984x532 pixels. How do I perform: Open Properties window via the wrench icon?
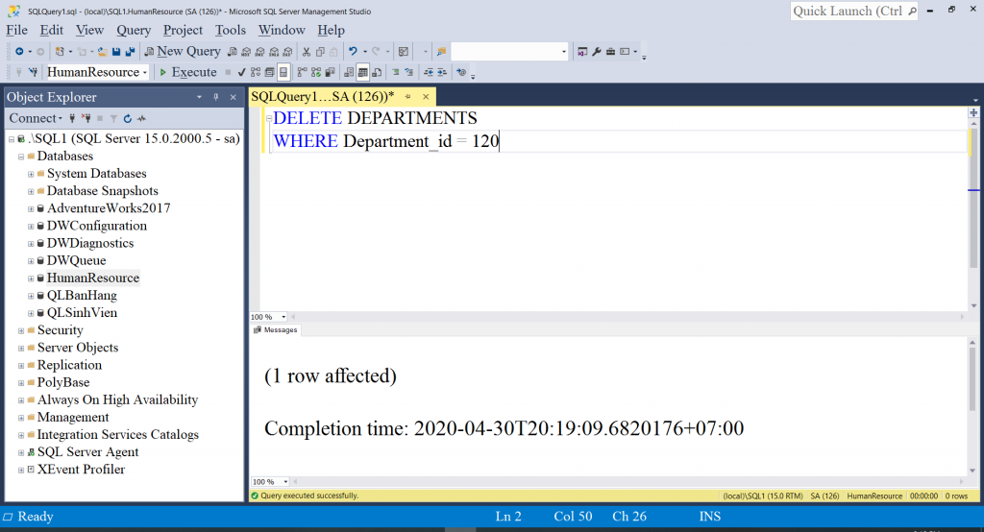596,52
